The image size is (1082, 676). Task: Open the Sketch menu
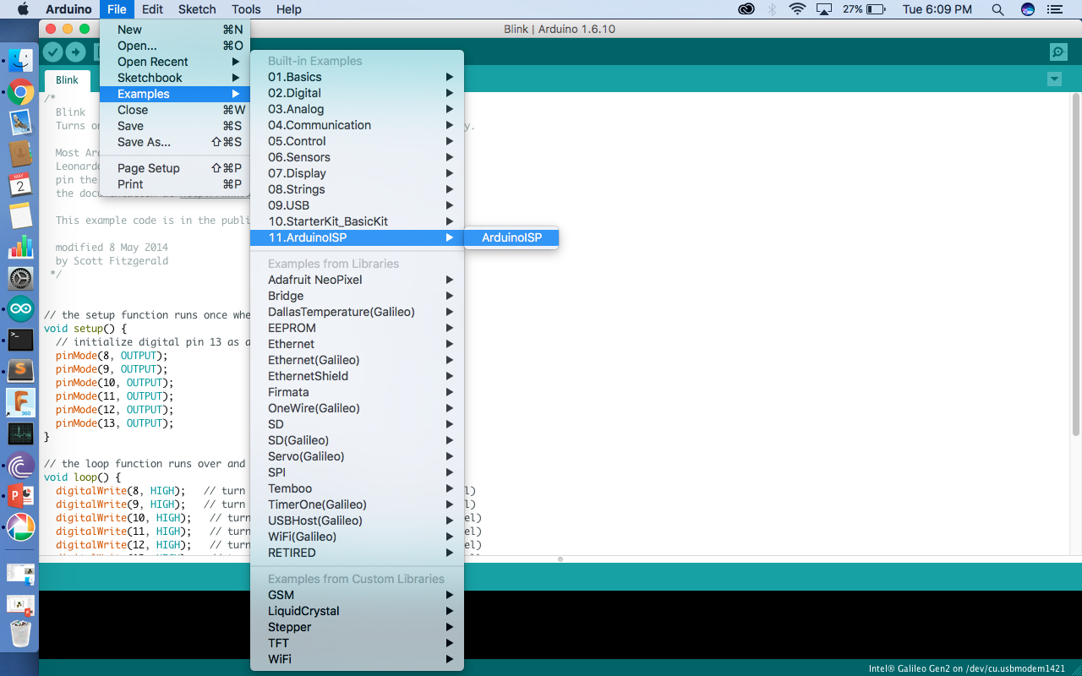tap(197, 9)
